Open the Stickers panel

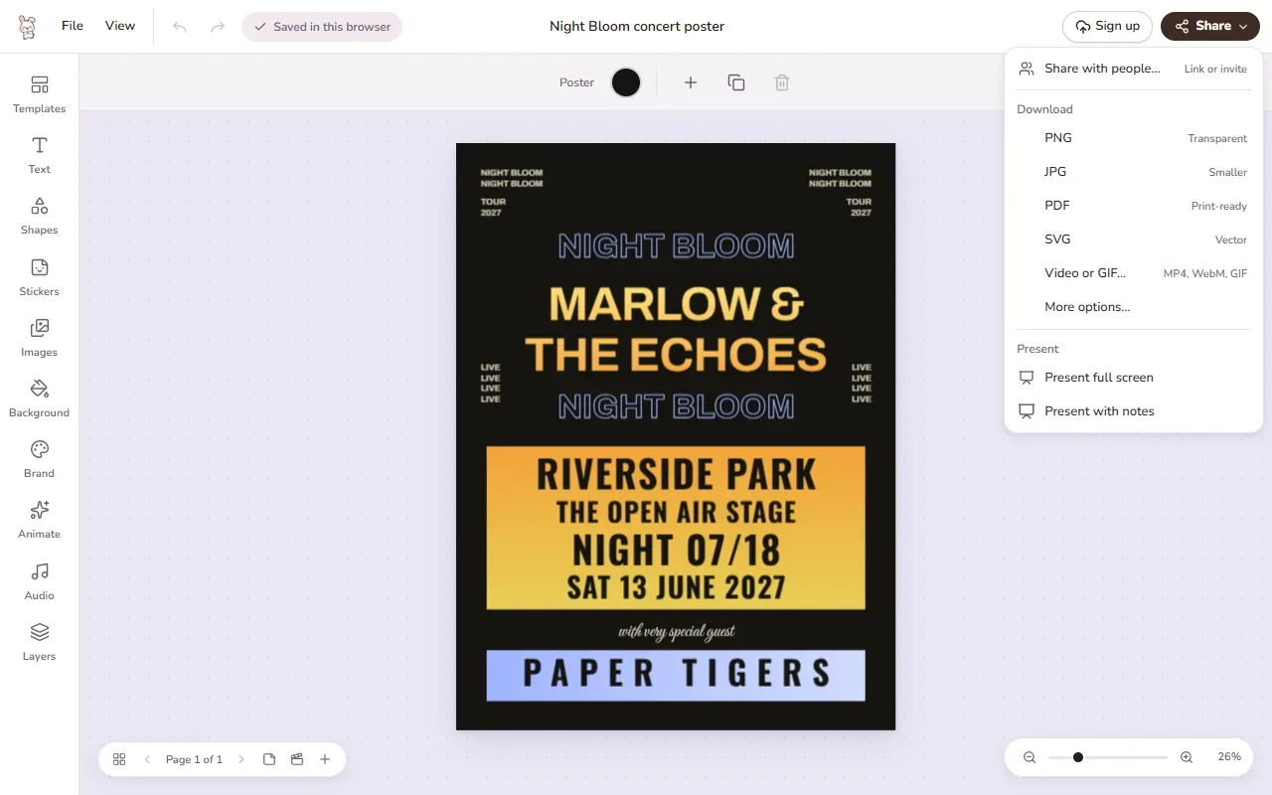coord(39,277)
